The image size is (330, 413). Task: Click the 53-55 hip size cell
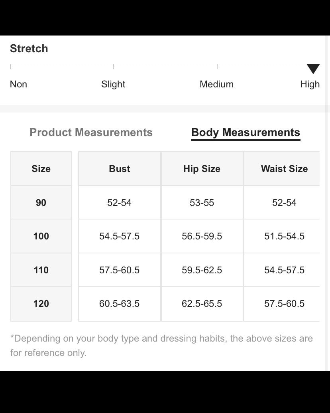[x=202, y=203]
